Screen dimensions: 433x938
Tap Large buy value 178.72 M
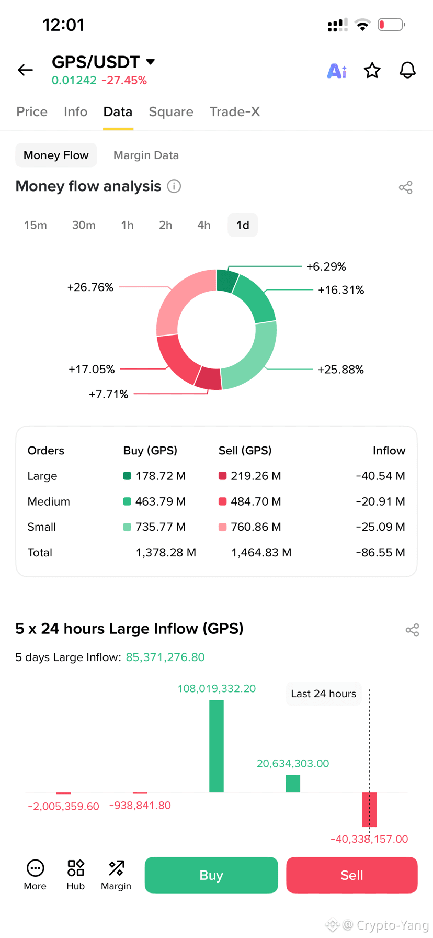161,476
